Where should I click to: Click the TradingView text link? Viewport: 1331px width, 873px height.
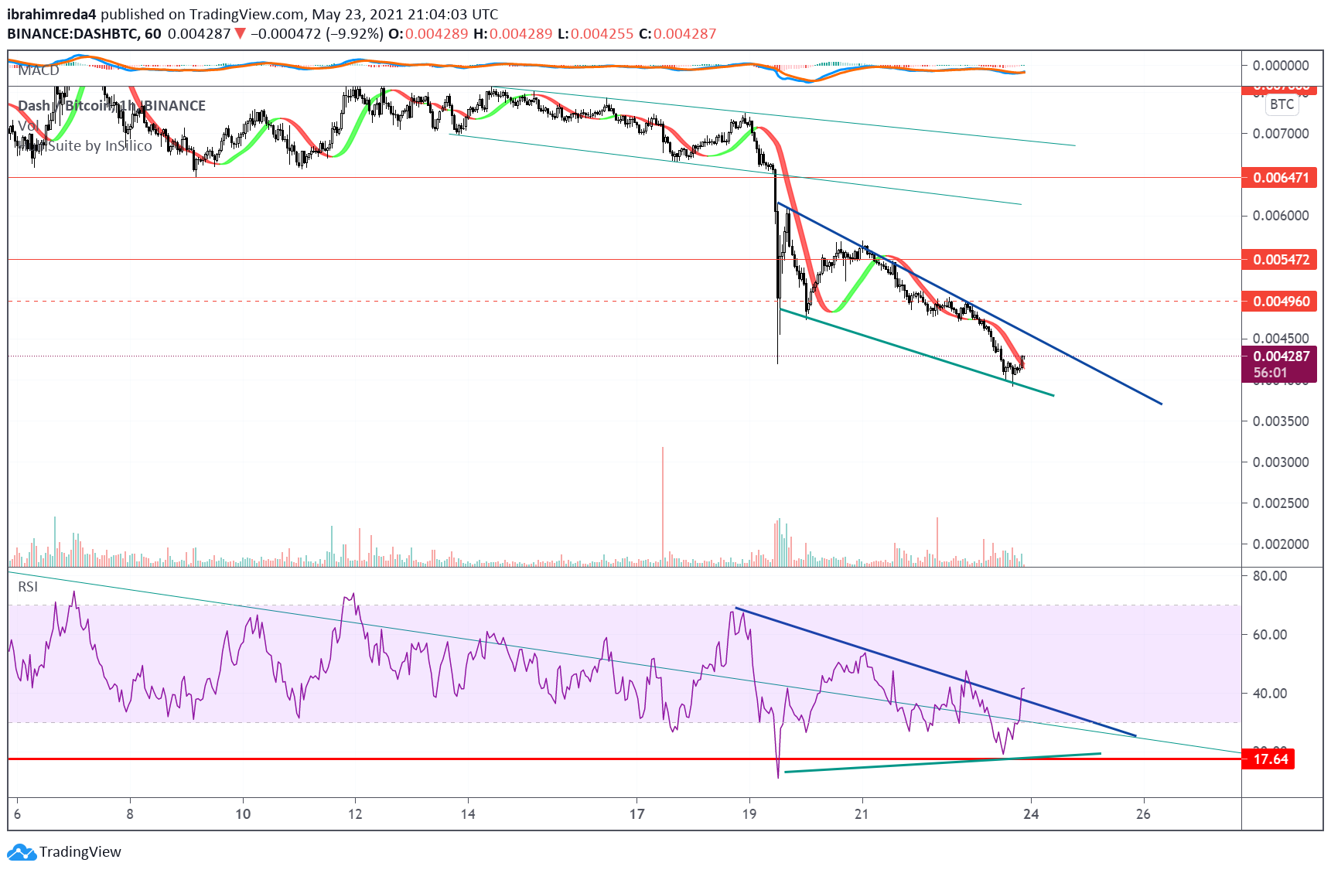(80, 852)
